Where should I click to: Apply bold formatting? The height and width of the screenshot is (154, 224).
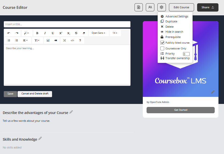tap(37, 33)
